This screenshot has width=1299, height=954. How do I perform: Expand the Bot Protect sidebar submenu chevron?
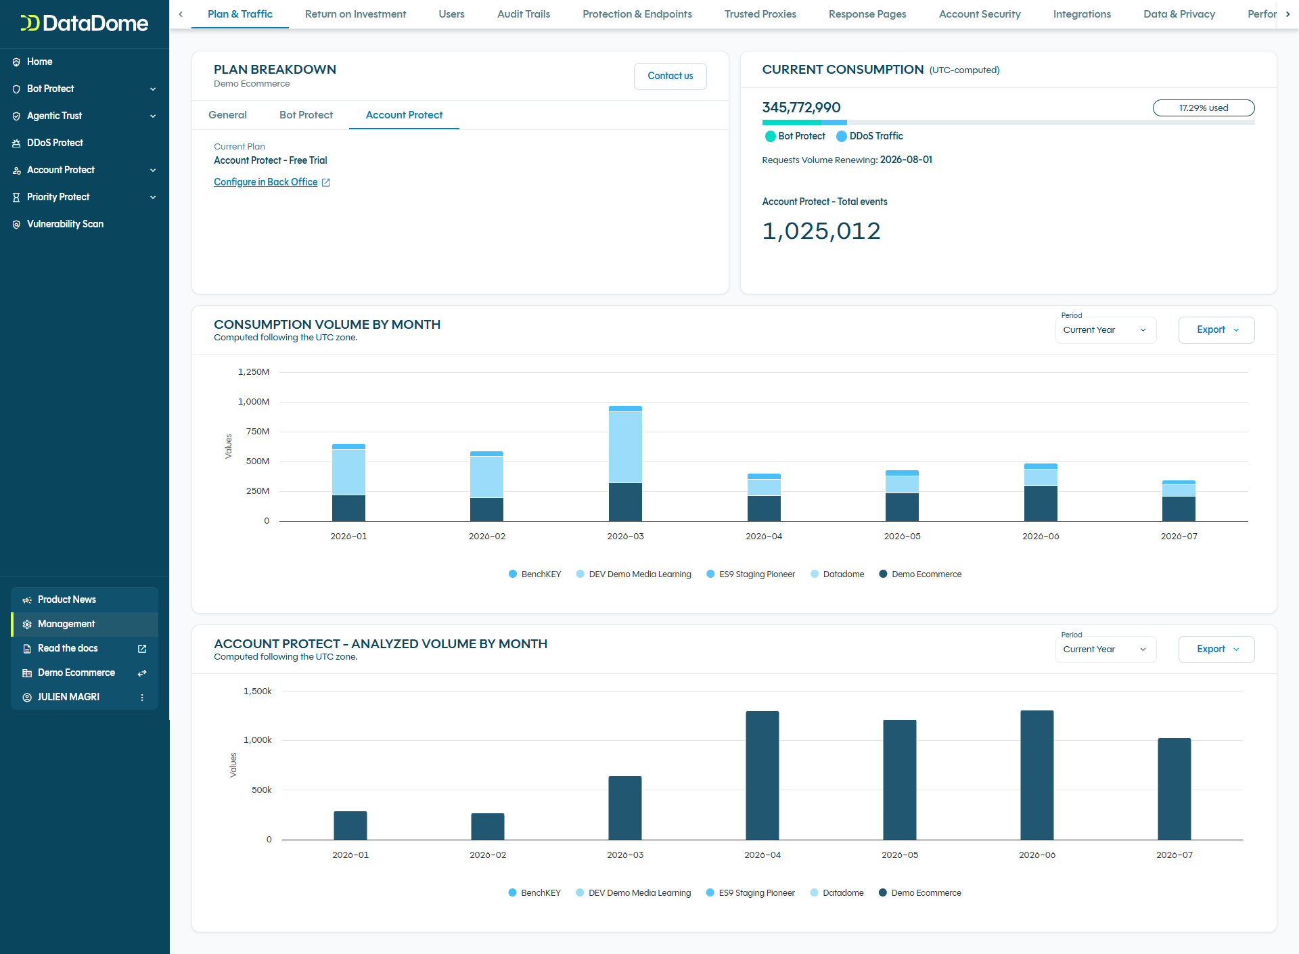153,89
